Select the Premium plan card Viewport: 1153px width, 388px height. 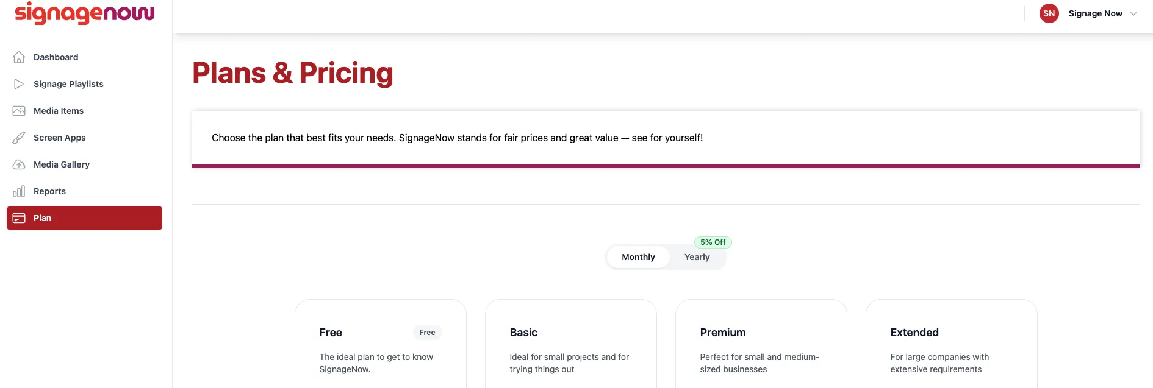761,344
